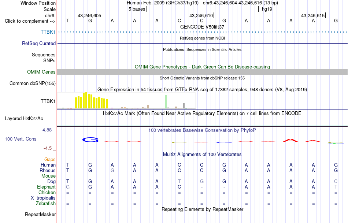Select the OMIM Genes track label
The image size is (348, 223).
pyautogui.click(x=41, y=72)
